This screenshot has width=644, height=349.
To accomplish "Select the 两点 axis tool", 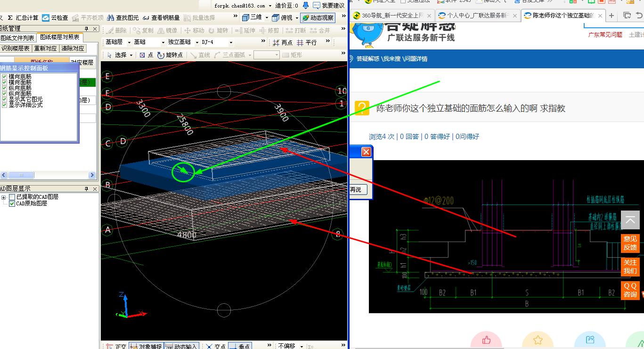I will pyautogui.click(x=283, y=43).
